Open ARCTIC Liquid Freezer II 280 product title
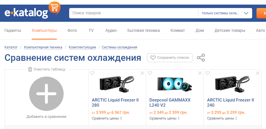This screenshot has height=129, width=266. (115, 103)
